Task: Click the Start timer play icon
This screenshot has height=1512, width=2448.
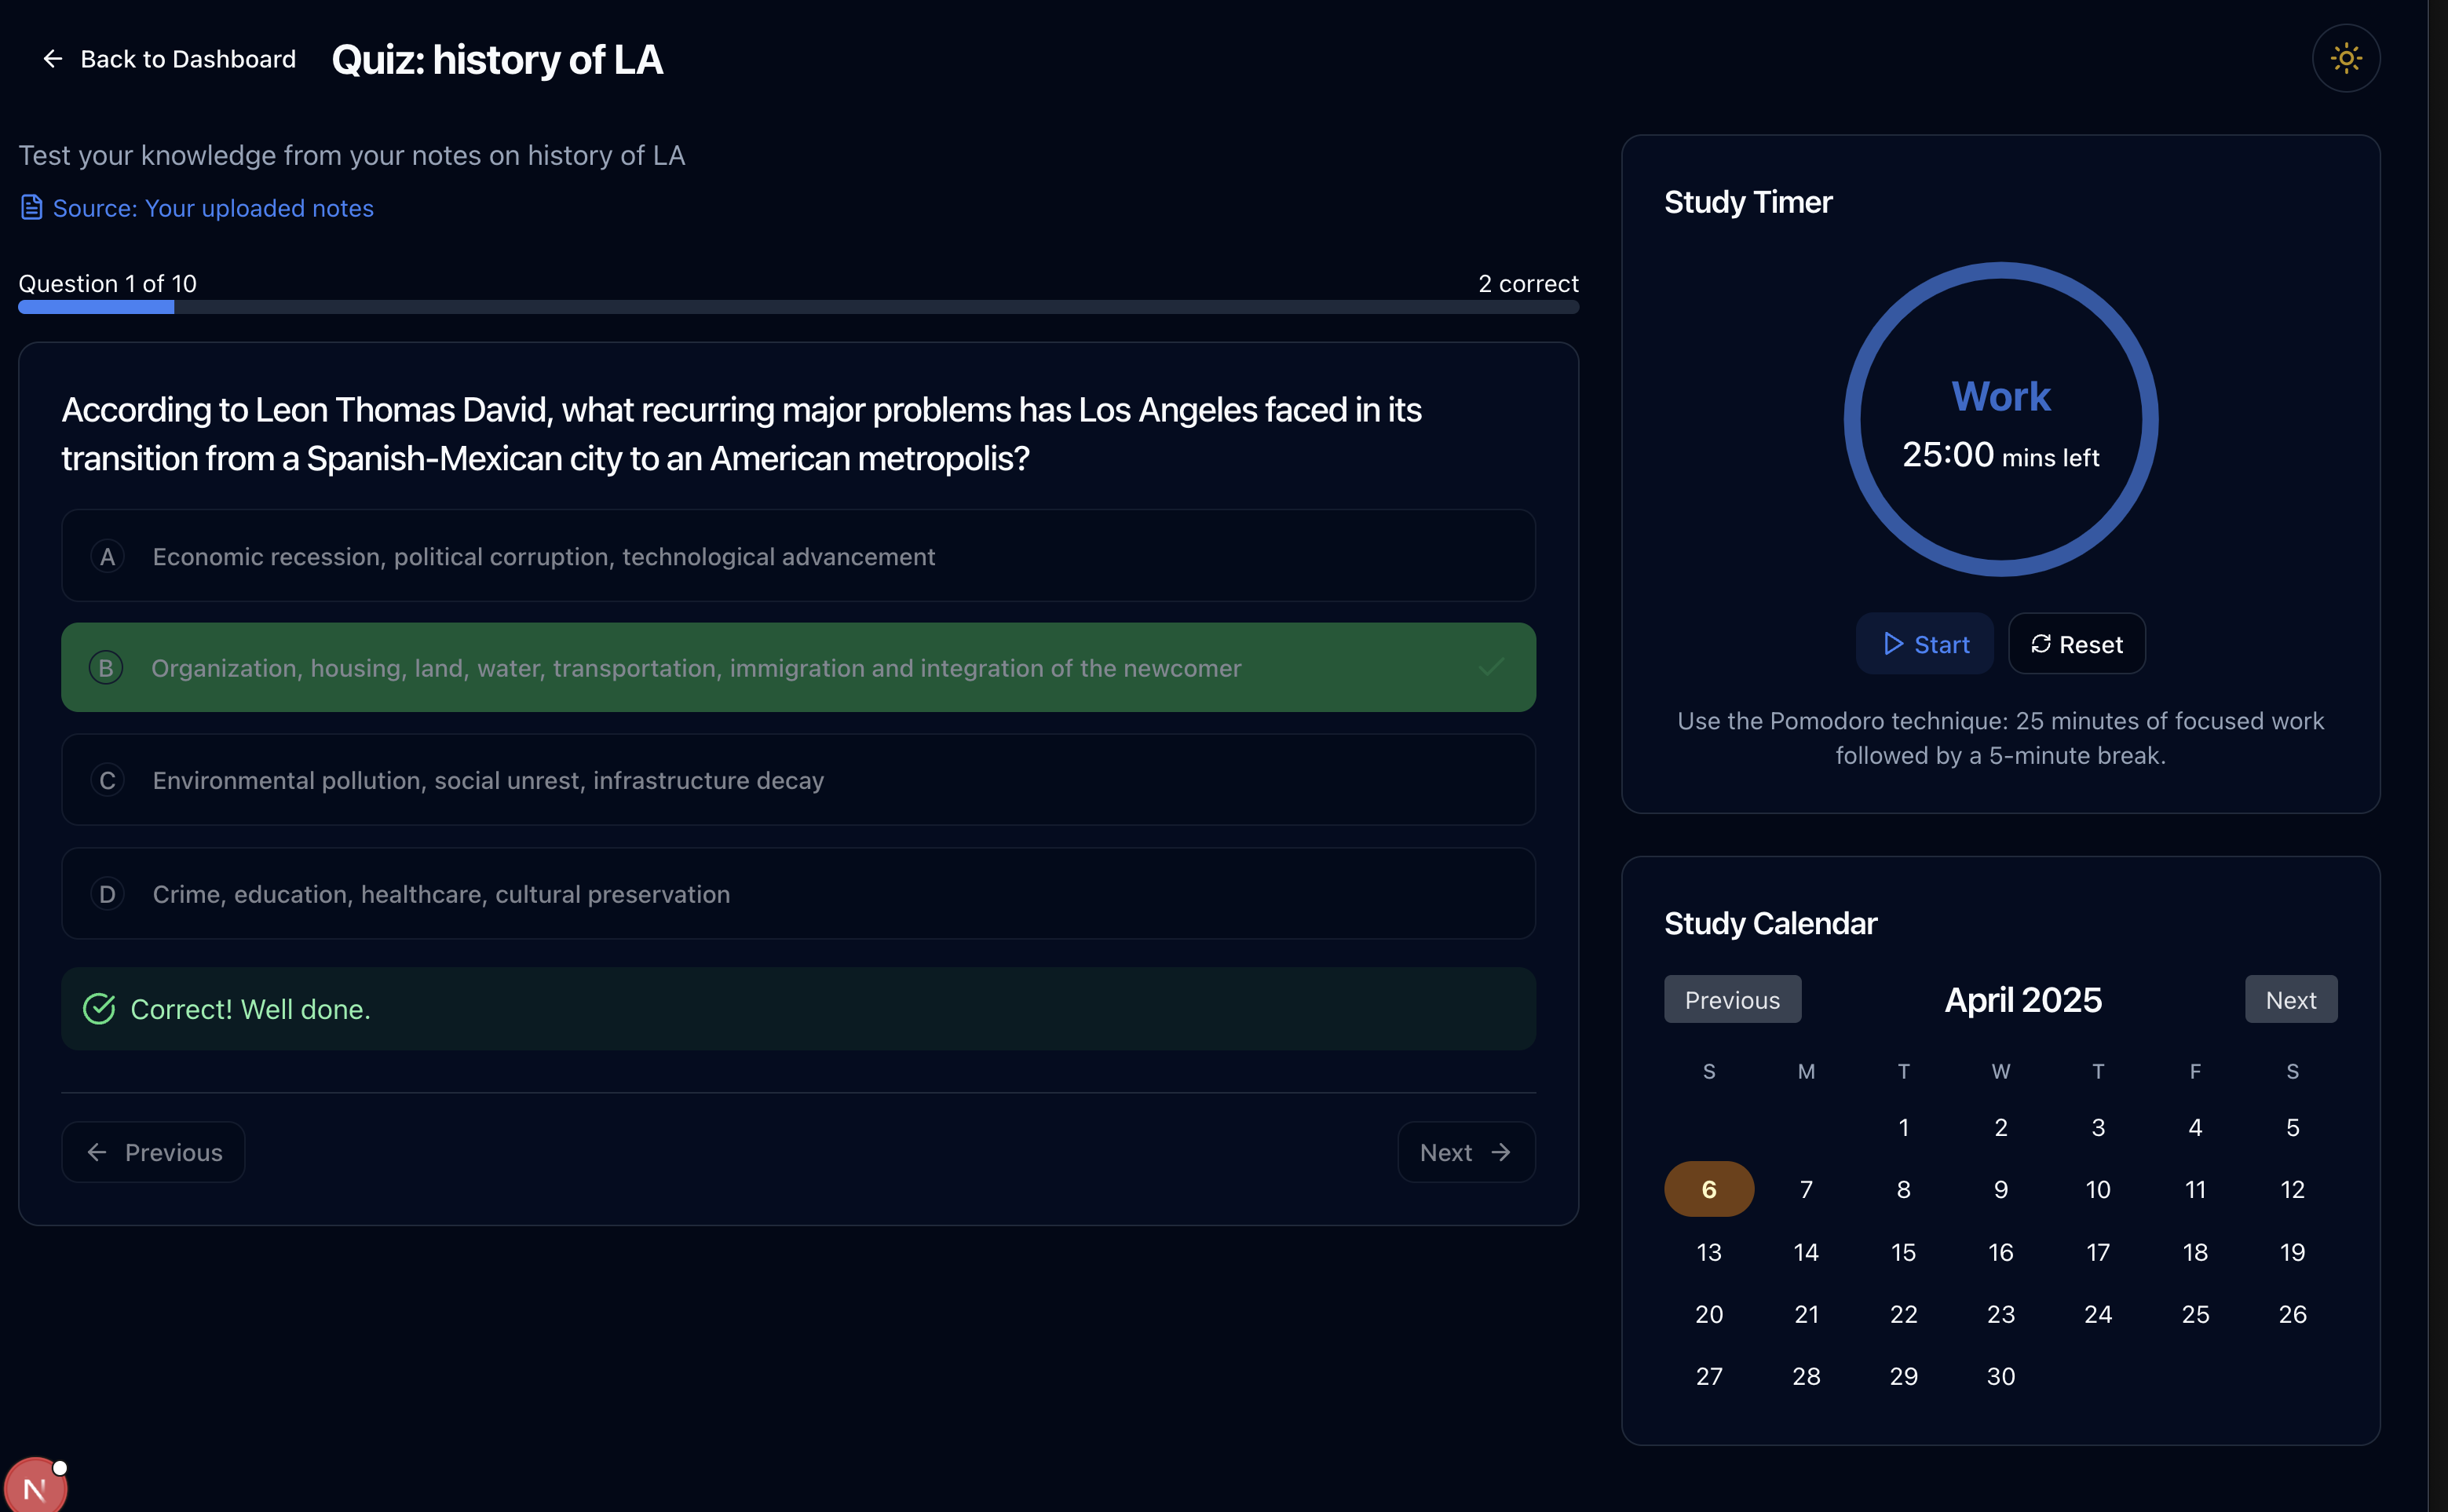Action: [1893, 644]
